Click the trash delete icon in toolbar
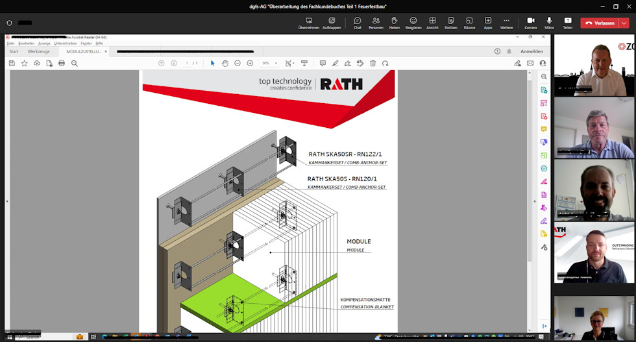636x342 pixels. click(x=373, y=64)
